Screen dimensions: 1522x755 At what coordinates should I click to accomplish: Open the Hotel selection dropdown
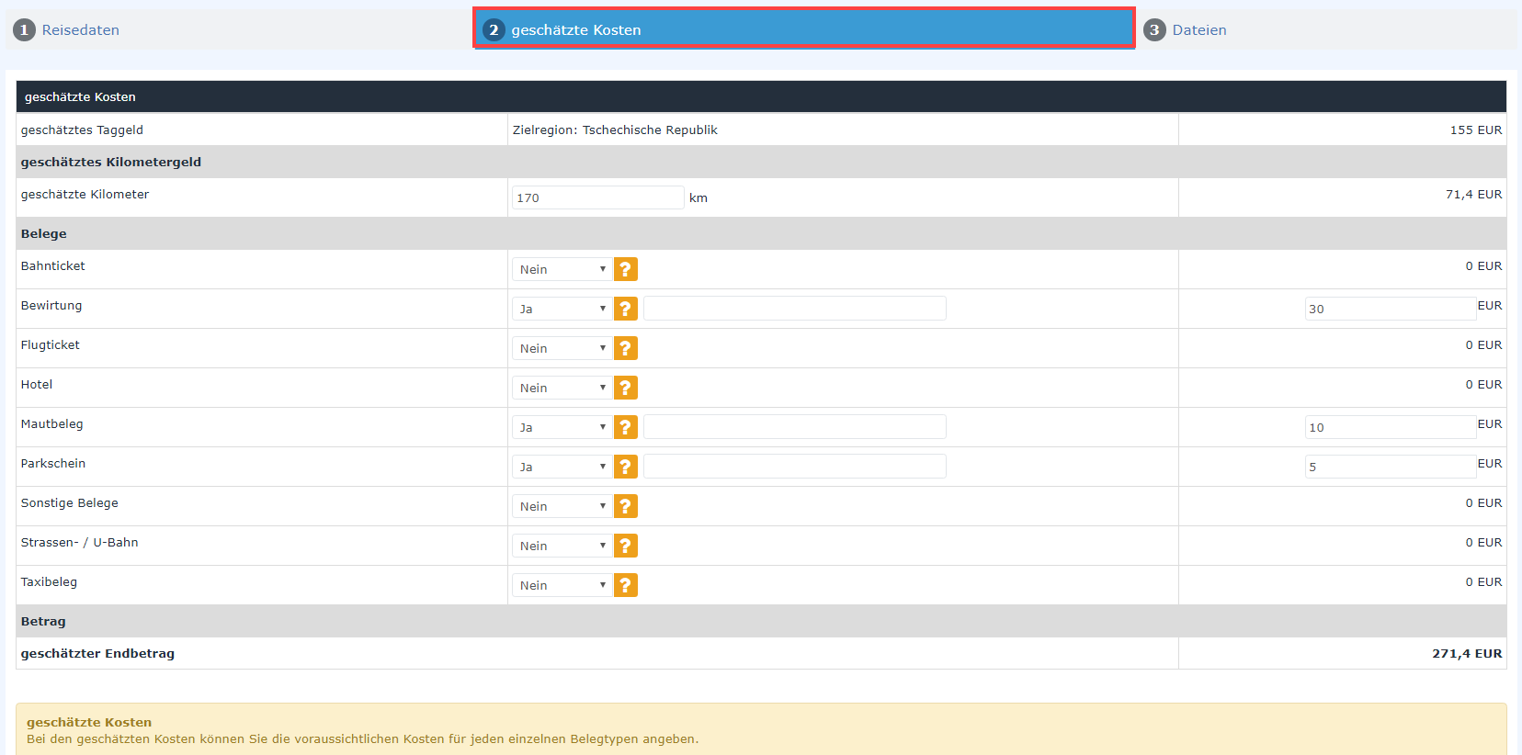(x=562, y=388)
